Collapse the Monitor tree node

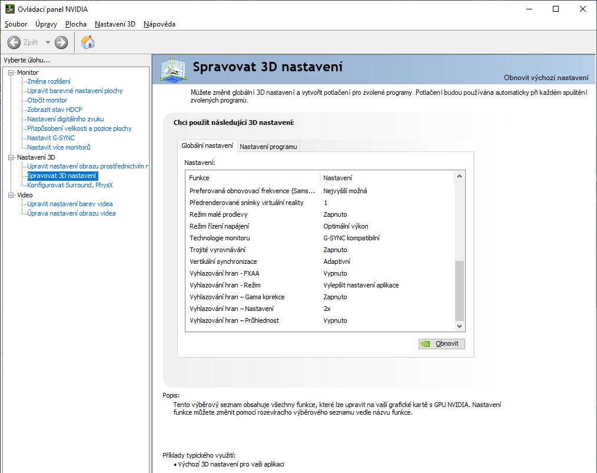(x=11, y=72)
